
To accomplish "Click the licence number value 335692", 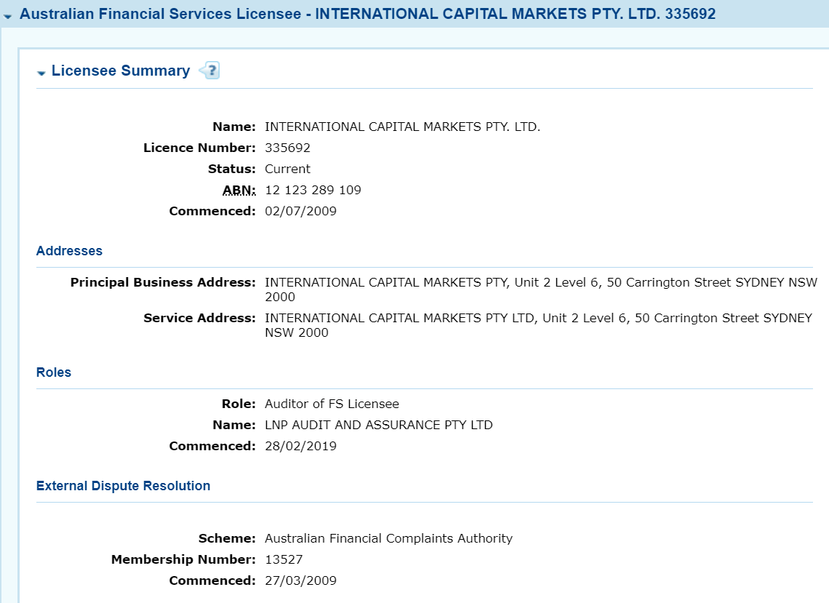I will 287,148.
